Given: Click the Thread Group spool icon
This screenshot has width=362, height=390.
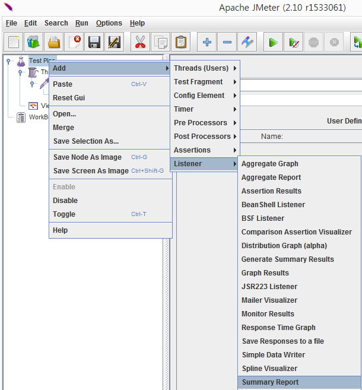Looking at the screenshot, I should click(x=33, y=72).
